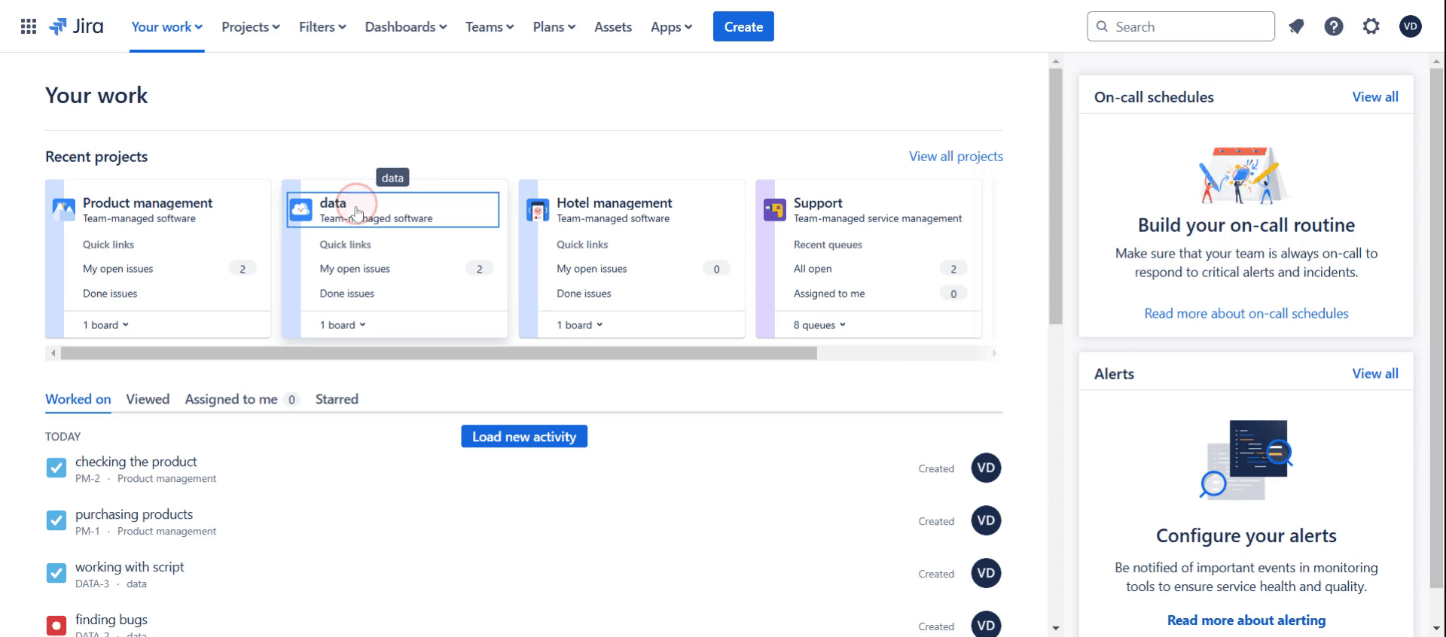The image size is (1446, 637).
Task: Open the Support project title
Action: click(x=818, y=203)
